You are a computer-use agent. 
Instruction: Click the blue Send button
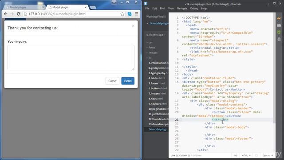coord(128,81)
